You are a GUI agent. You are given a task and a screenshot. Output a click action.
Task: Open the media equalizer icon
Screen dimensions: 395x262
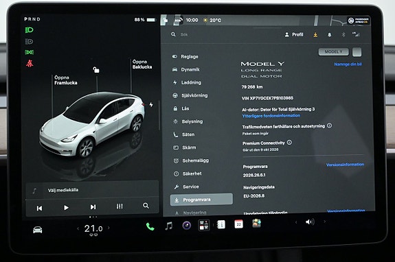point(120,206)
